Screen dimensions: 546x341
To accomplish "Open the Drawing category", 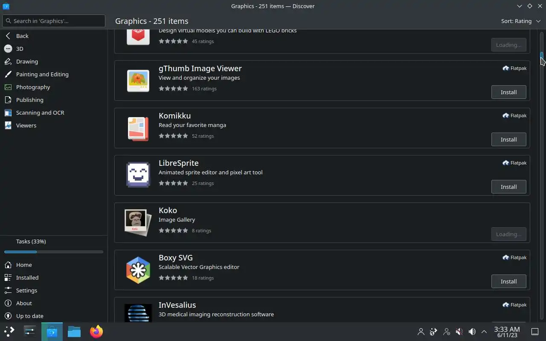I will click(54, 61).
